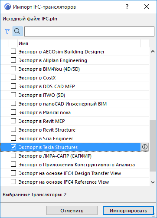Select text Экспорт в Scia Engineer
The height and width of the screenshot is (218, 157).
point(46,139)
